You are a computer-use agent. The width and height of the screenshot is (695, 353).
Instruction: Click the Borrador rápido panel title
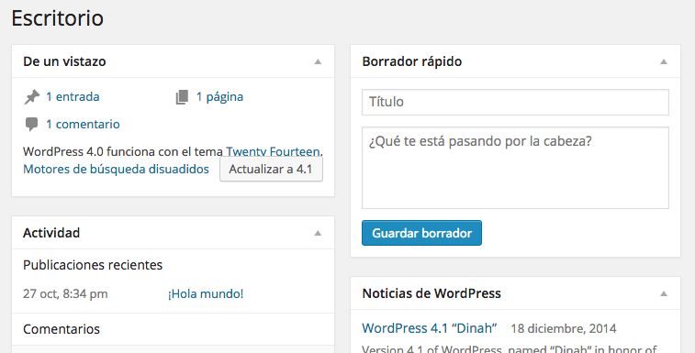coord(412,61)
